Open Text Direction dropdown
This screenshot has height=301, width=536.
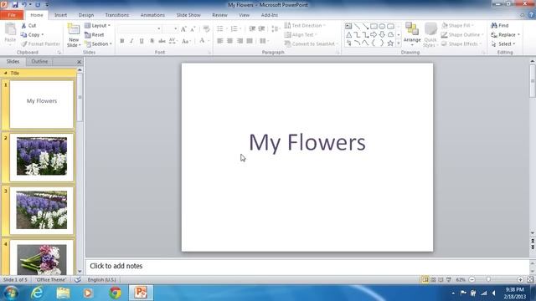pyautogui.click(x=305, y=26)
